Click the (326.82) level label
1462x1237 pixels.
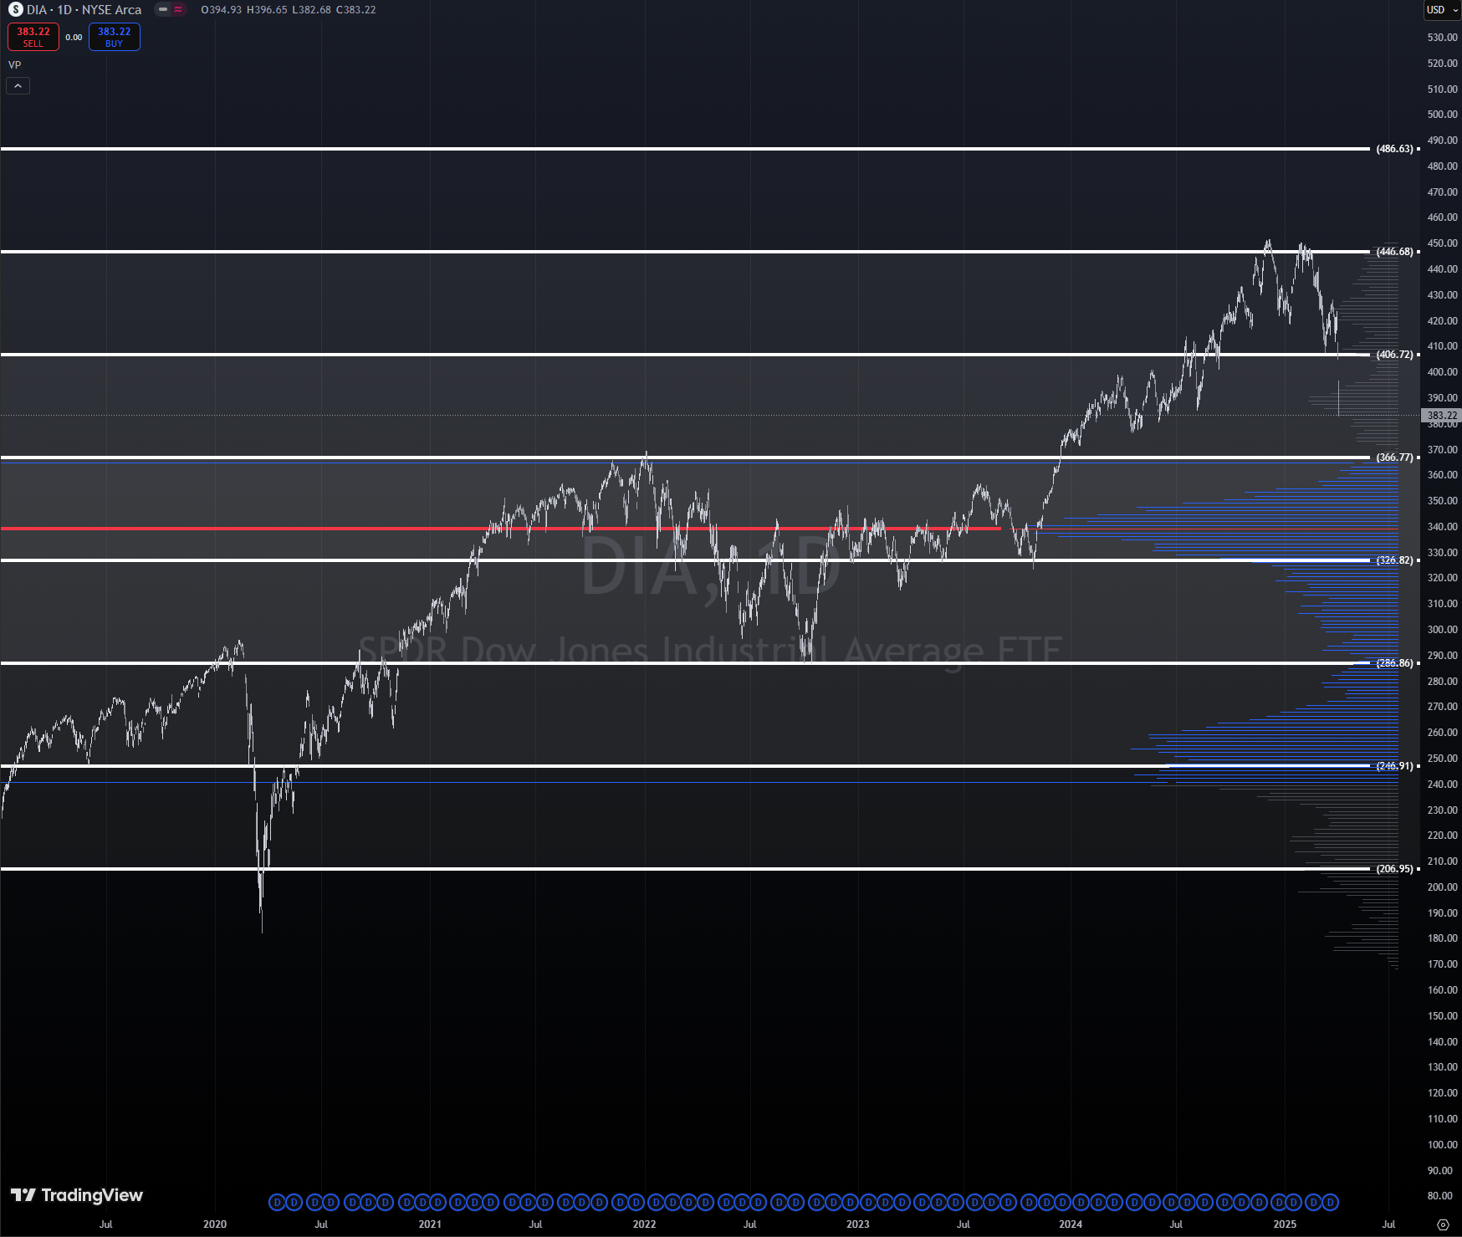coord(1395,560)
